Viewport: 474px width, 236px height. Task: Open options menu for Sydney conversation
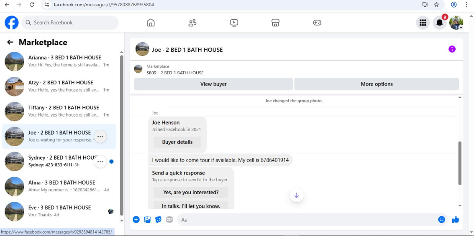[x=100, y=162]
